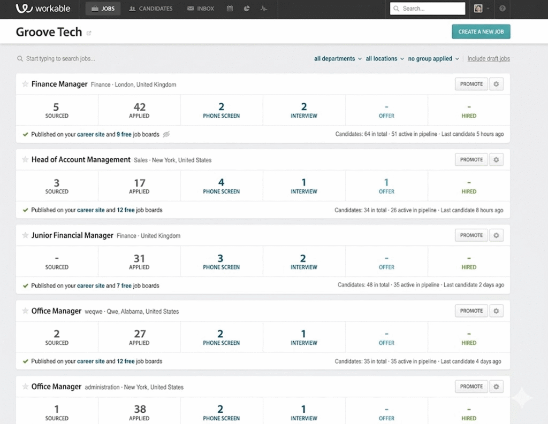The image size is (548, 424).
Task: Open the activity pulse icon
Action: 264,9
